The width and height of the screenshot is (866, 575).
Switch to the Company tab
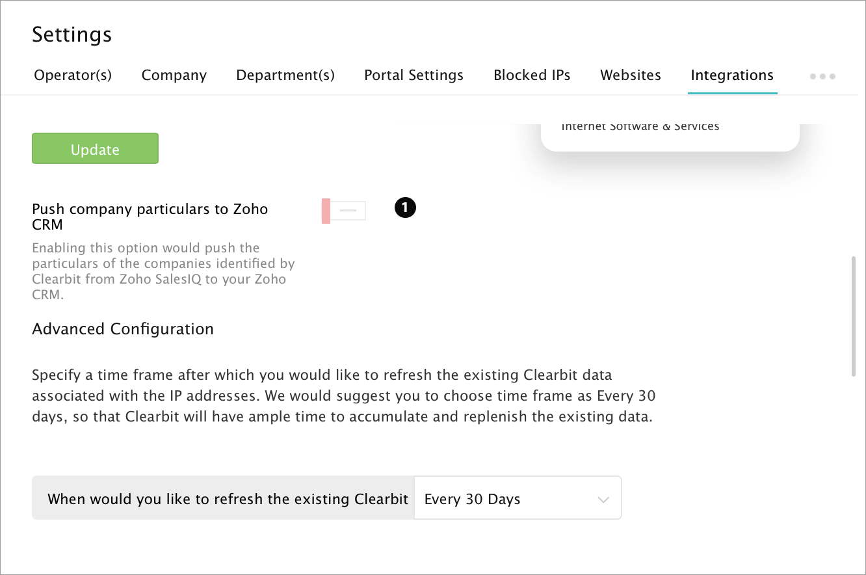(174, 75)
